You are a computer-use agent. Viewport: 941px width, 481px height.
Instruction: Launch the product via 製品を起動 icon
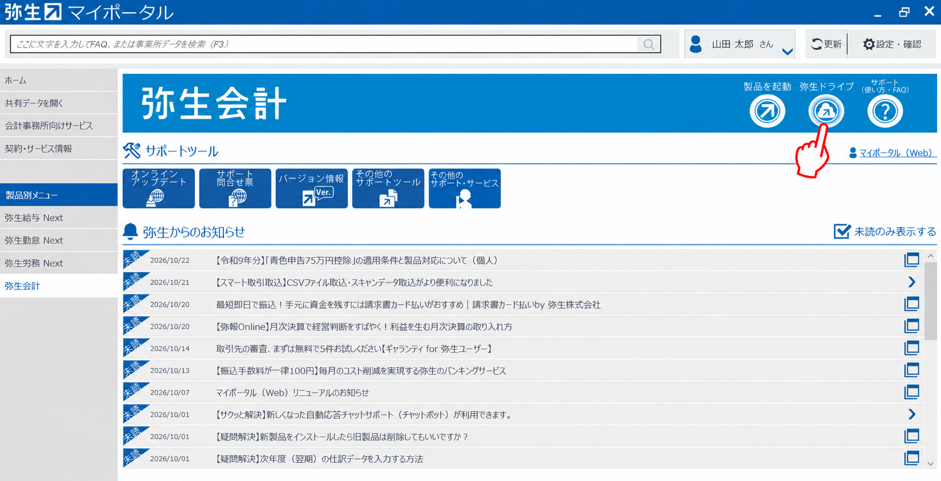click(x=767, y=111)
